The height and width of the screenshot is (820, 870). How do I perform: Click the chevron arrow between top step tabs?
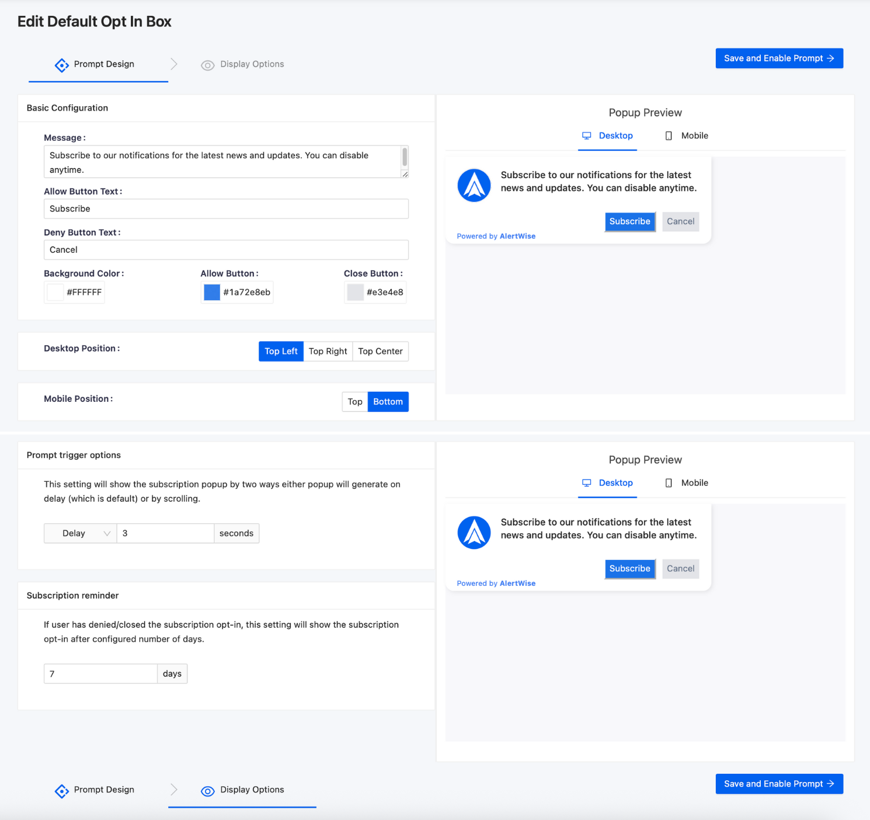point(174,64)
